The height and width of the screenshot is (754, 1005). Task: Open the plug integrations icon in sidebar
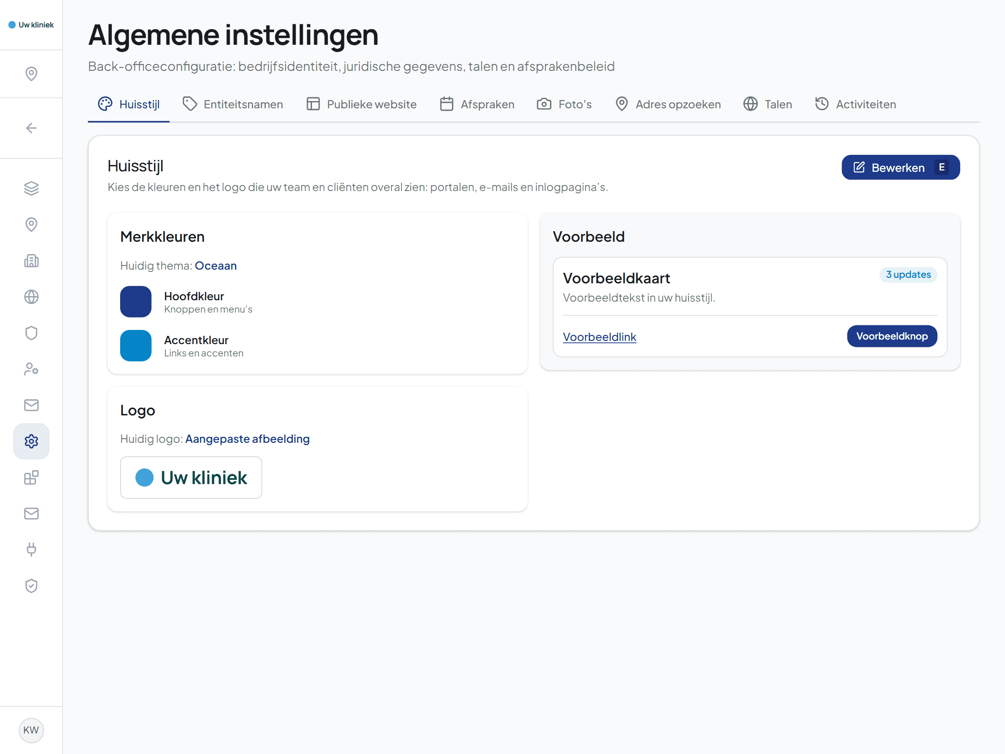tap(31, 550)
